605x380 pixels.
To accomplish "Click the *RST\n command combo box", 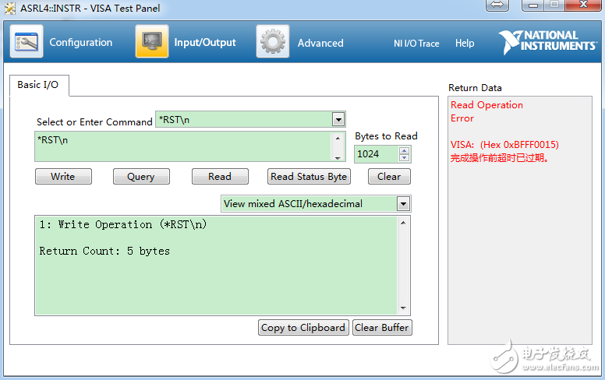I will [x=250, y=119].
